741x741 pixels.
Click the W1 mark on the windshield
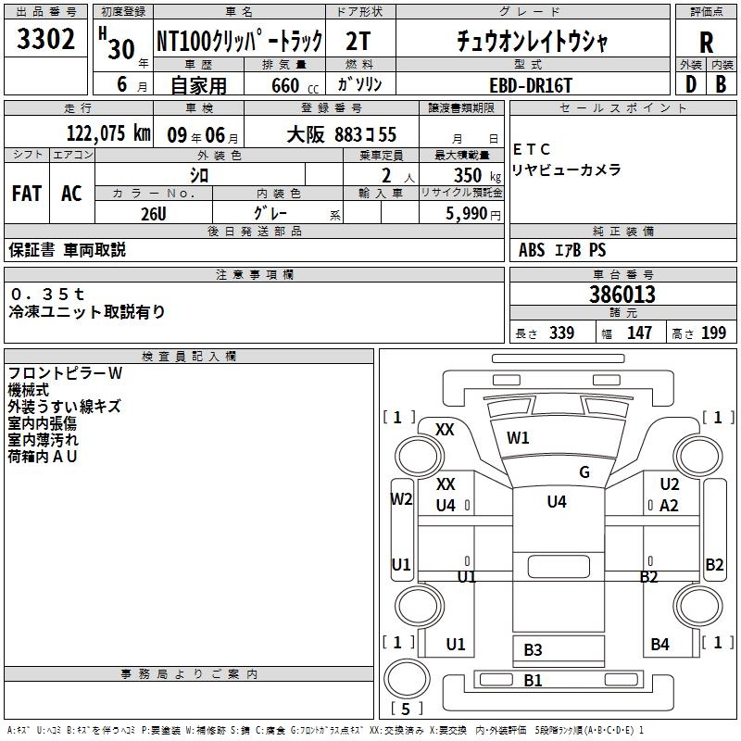pos(518,438)
